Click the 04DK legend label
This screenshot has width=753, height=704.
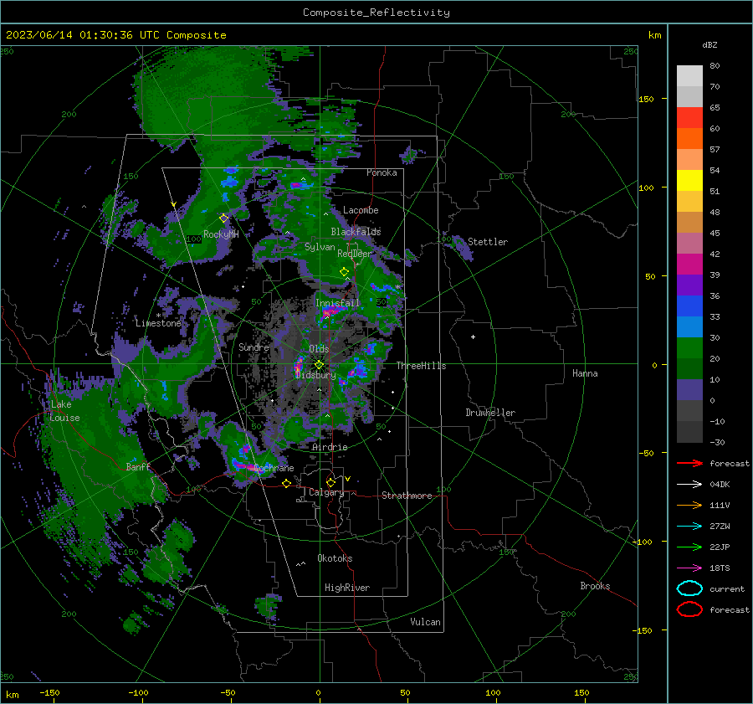720,485
